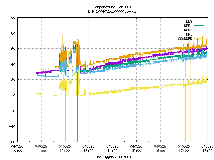Click the °C y-axis unit label
This screenshot has width=214, height=160.
4,80
